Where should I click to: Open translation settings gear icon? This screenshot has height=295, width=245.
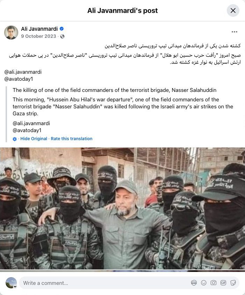[14, 139]
